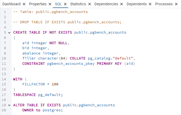Open the Properties tab
The width and height of the screenshot is (181, 115).
pyautogui.click(x=38, y=4)
